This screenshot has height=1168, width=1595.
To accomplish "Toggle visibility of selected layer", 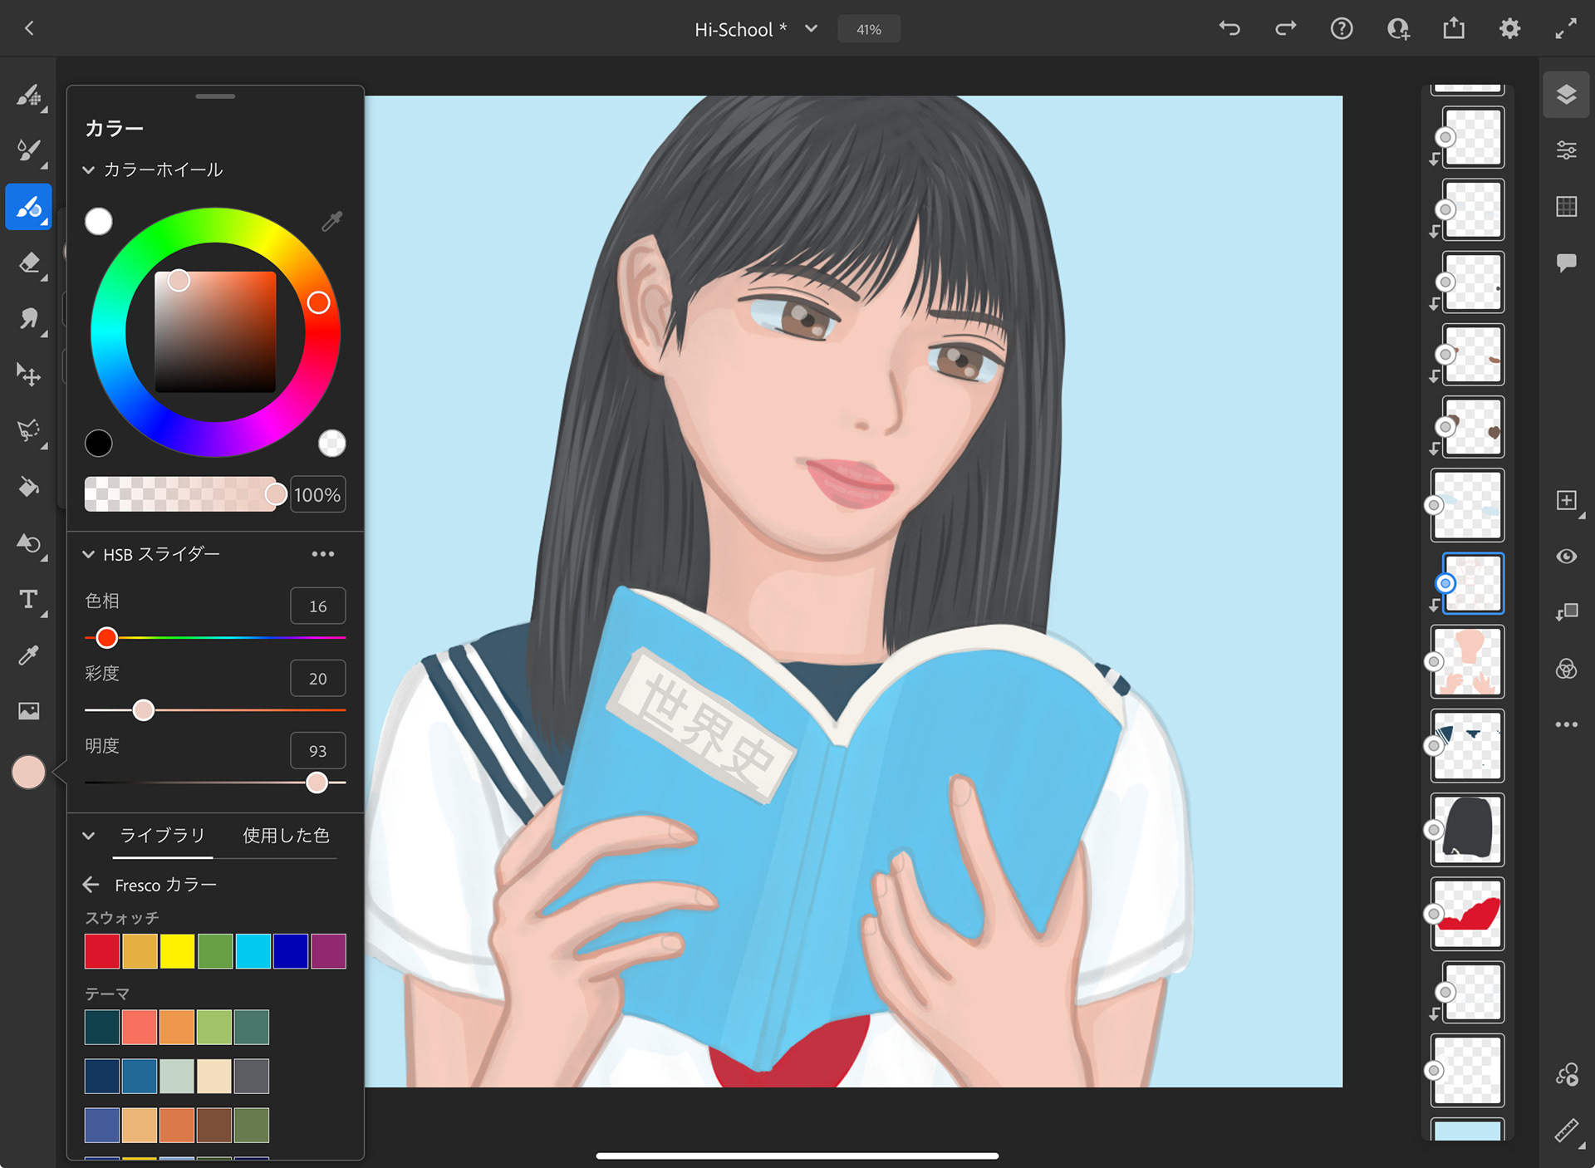I will [x=1566, y=557].
